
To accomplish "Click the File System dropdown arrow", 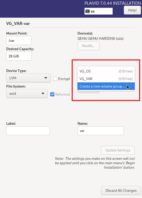I will click(x=43, y=94).
